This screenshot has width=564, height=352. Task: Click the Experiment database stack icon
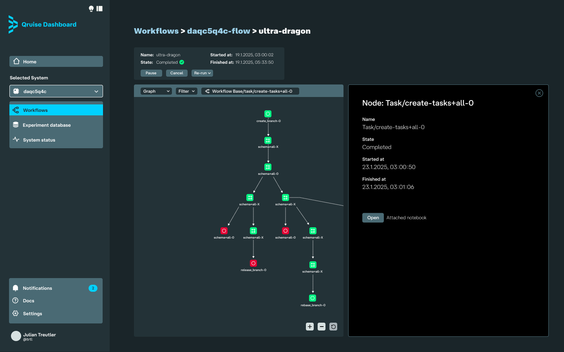click(x=16, y=125)
